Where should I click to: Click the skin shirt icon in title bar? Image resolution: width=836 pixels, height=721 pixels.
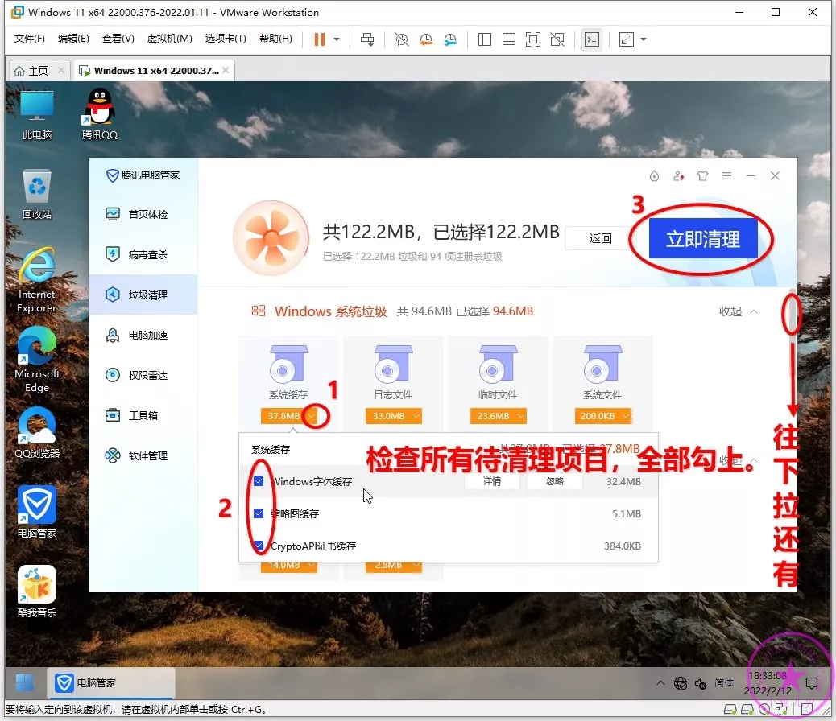tap(702, 176)
